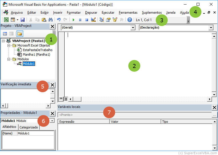This screenshot has width=218, height=155.
Task: Click View Object icon in Project panel
Action: coord(11,34)
